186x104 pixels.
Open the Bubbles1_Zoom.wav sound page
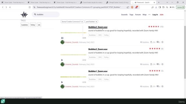(x=98, y=71)
